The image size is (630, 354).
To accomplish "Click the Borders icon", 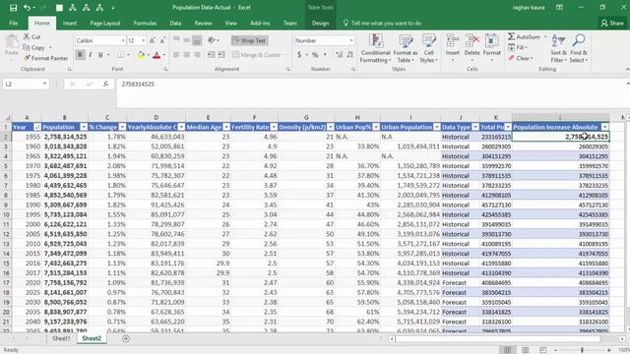I will [x=120, y=55].
